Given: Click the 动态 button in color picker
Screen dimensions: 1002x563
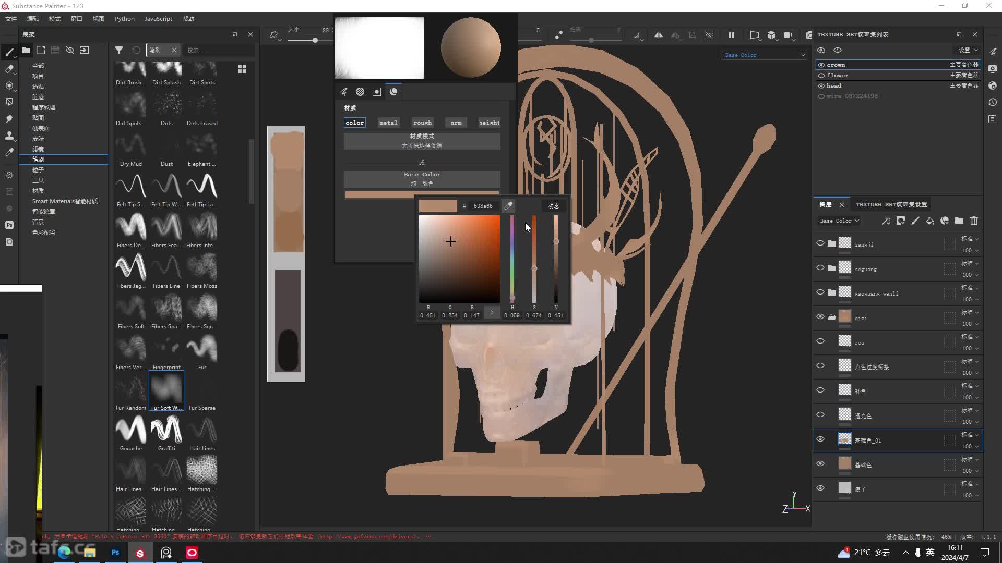Looking at the screenshot, I should click(x=554, y=206).
